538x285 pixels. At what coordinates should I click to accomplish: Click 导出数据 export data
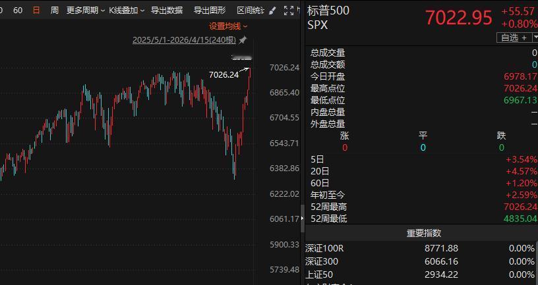pyautogui.click(x=167, y=11)
